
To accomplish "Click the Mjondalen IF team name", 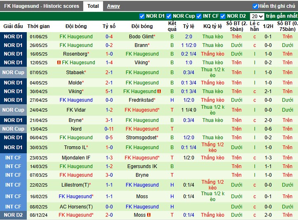I will coord(76,158).
